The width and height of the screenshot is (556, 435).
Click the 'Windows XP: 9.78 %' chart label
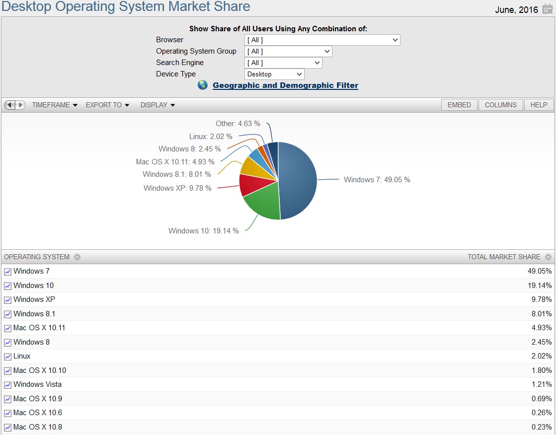coord(177,188)
